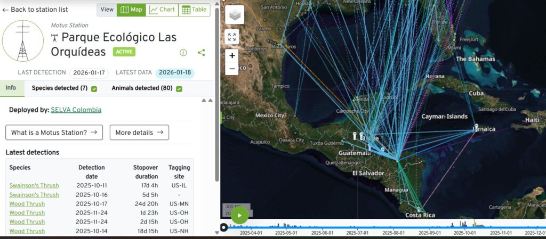This screenshot has height=239, width=546.
Task: Open the map layers selector
Action: pyautogui.click(x=235, y=15)
